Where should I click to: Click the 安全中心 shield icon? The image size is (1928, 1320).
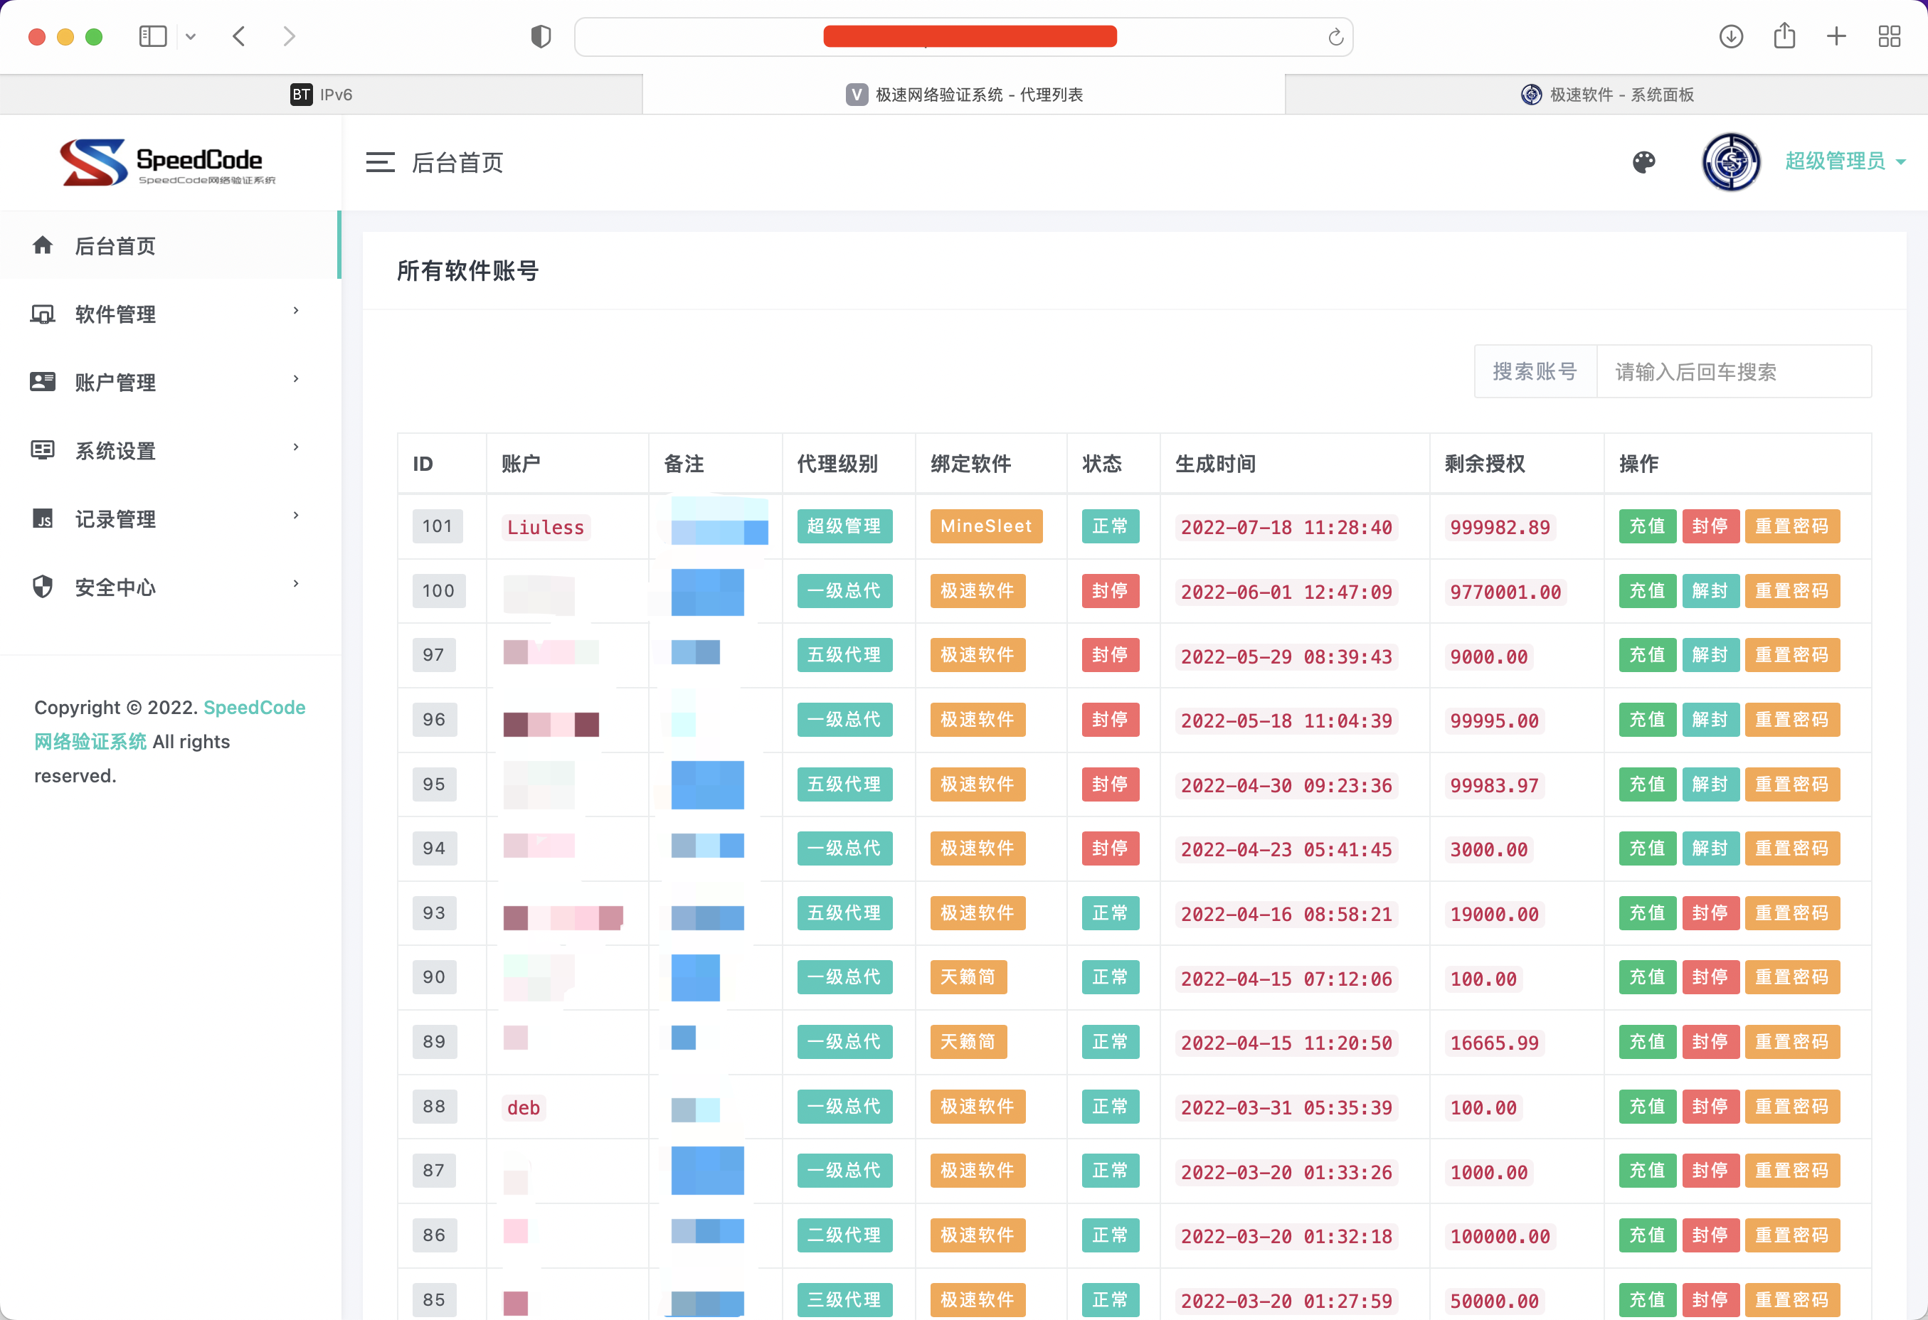point(42,586)
